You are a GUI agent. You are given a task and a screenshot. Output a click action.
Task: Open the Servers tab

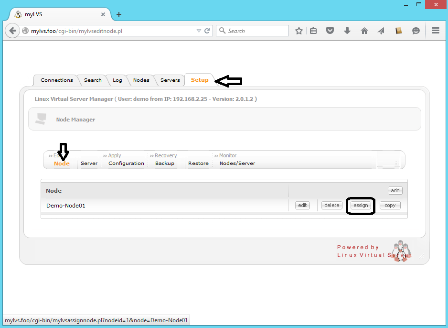[x=170, y=80]
